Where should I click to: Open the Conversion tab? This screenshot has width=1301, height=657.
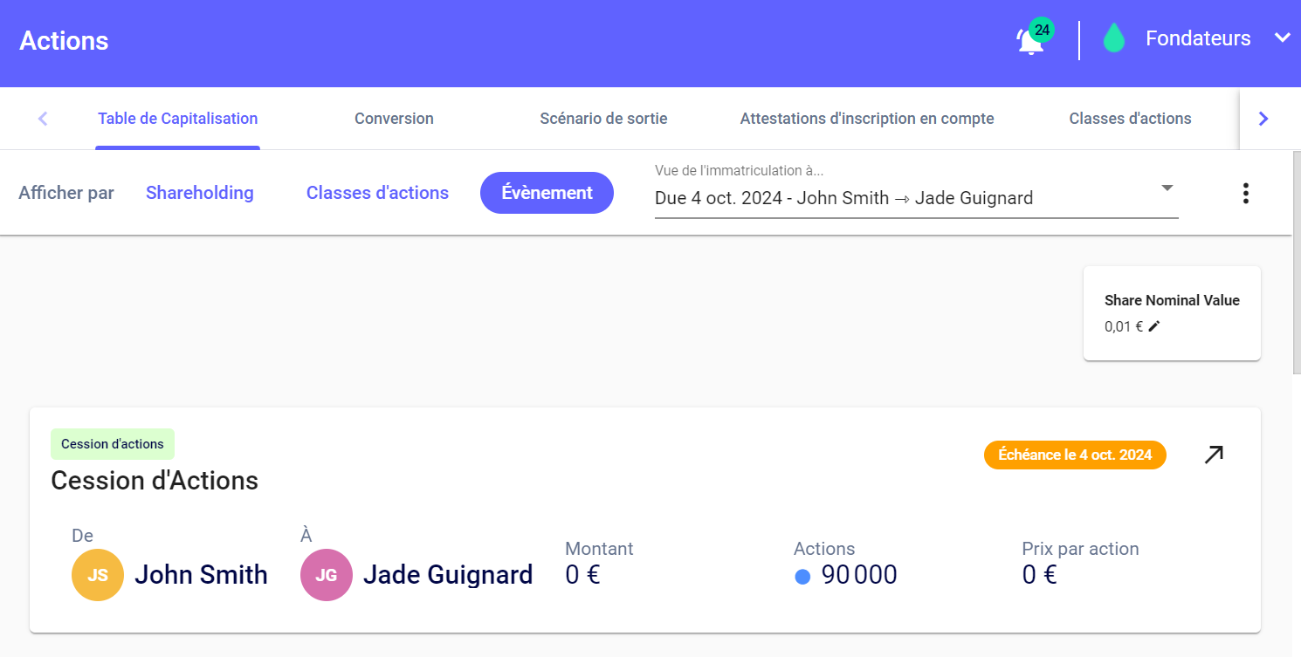[x=394, y=119]
